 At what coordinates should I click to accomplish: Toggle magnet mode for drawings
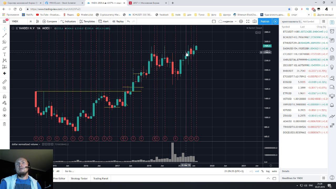pyautogui.click(x=4, y=97)
